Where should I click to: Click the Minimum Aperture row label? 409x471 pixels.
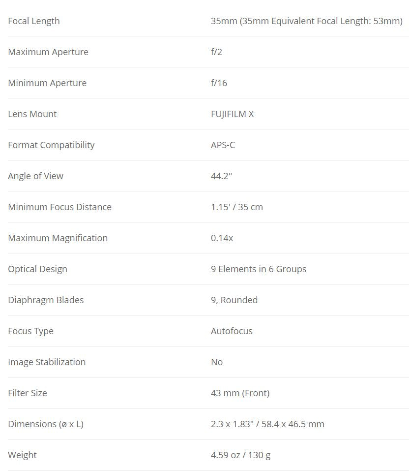tap(47, 83)
